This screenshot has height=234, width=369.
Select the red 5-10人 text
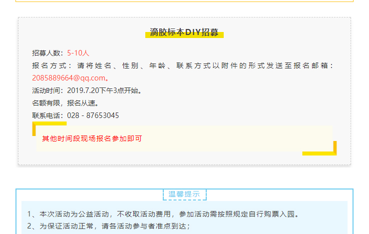click(78, 52)
